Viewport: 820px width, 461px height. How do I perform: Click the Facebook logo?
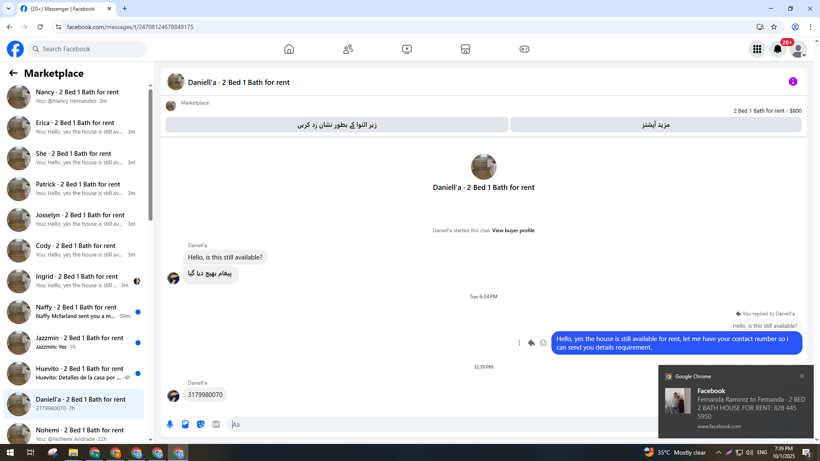pyautogui.click(x=15, y=49)
